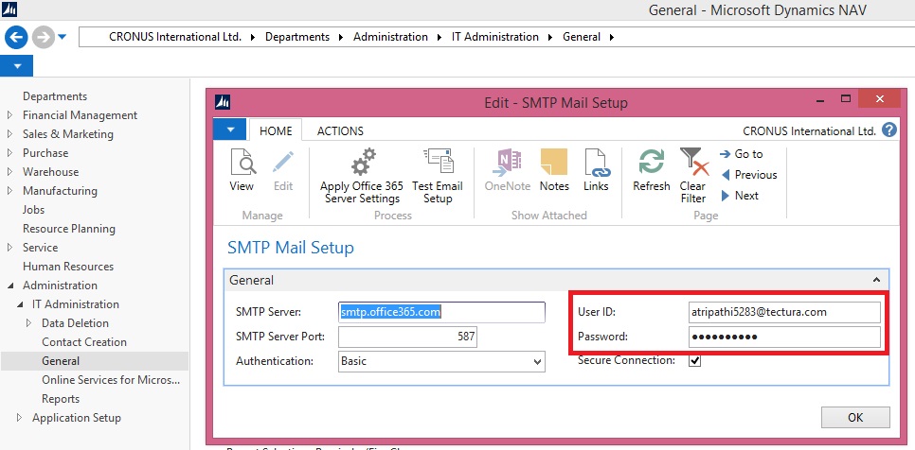Expand Financial Management in navigation

pyautogui.click(x=9, y=115)
